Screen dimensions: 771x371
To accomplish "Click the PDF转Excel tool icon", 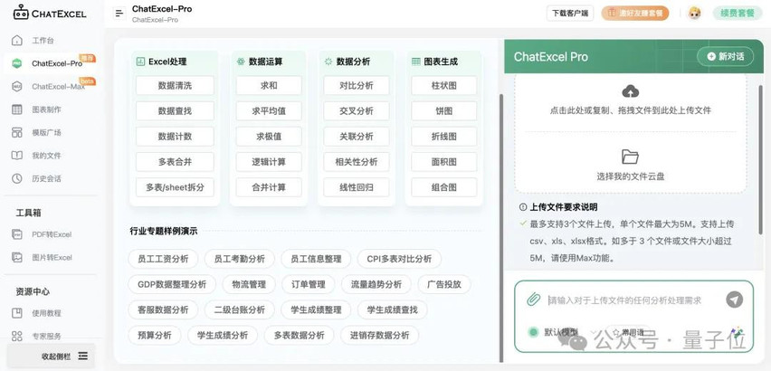I will pos(17,234).
